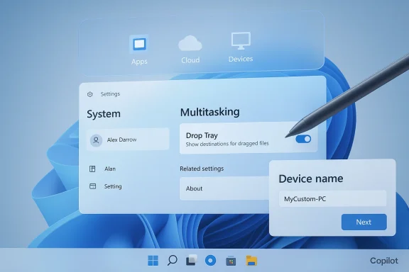This screenshot has width=409, height=272.
Task: Open the Setting item in the sidebar
Action: [x=113, y=186]
